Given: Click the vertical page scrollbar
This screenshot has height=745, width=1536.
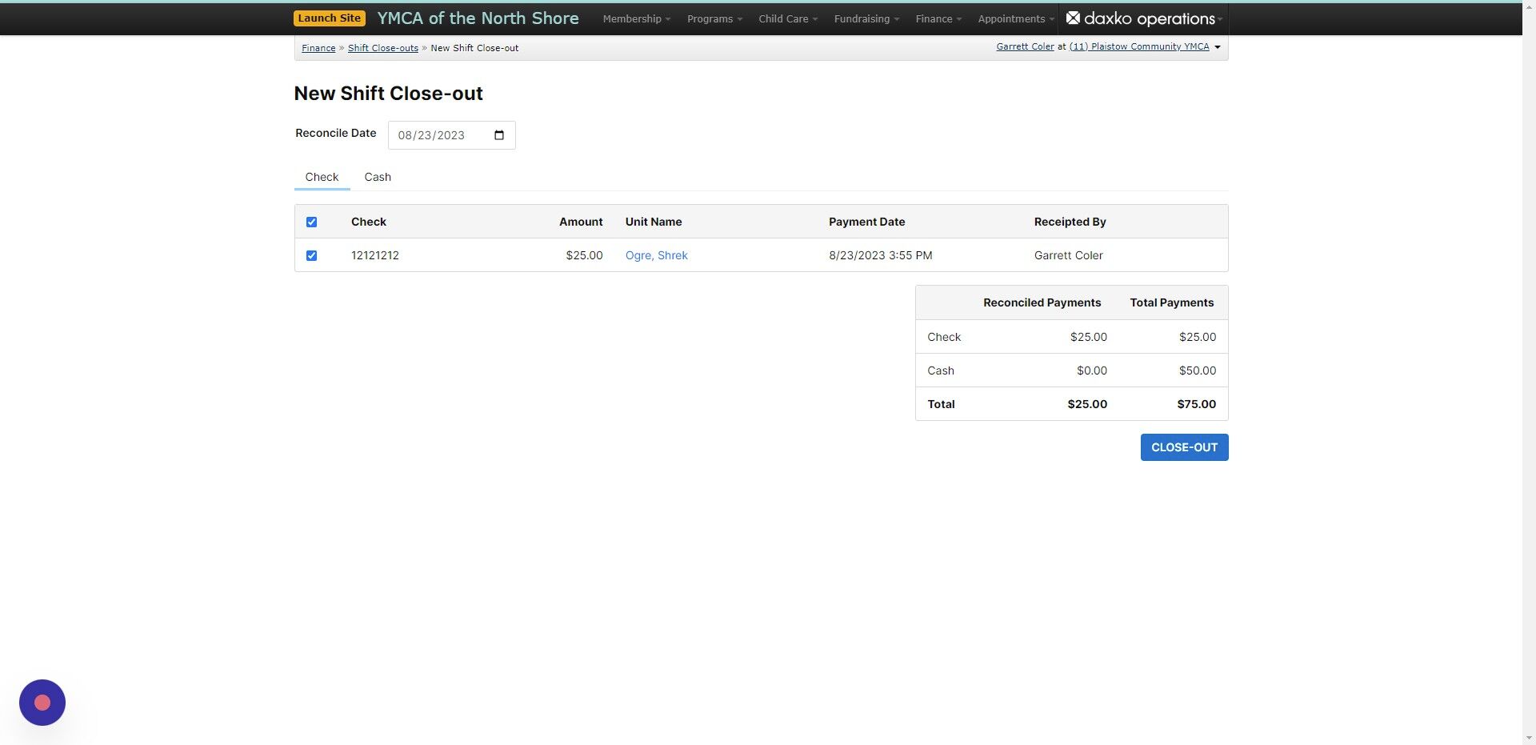Looking at the screenshot, I should click(x=1529, y=372).
